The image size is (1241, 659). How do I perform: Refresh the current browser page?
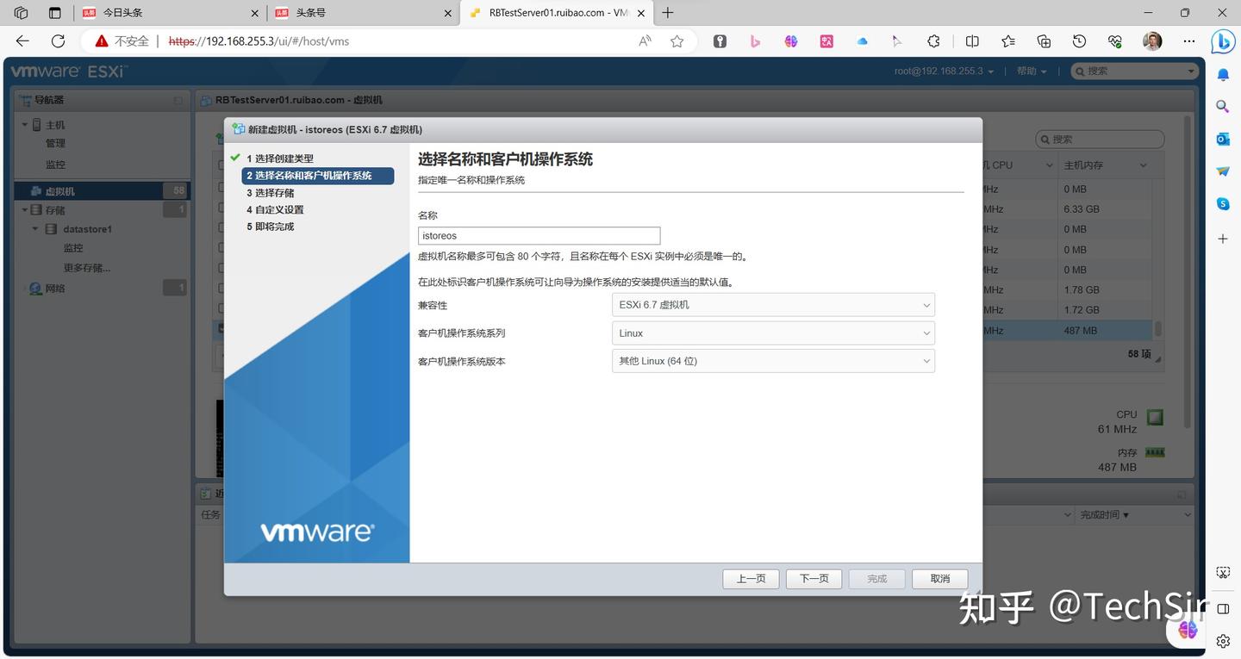(58, 40)
